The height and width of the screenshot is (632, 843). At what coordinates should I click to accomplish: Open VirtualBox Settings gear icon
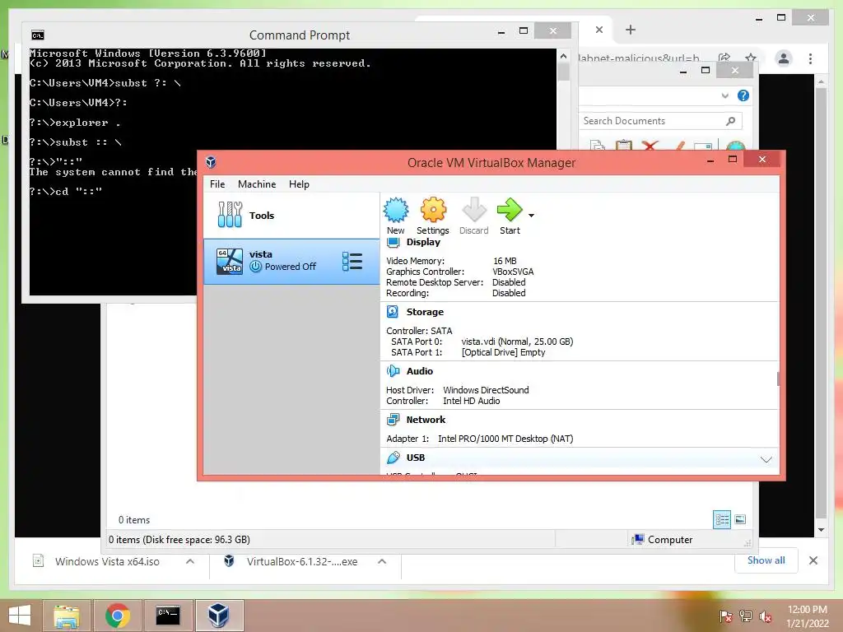(433, 210)
